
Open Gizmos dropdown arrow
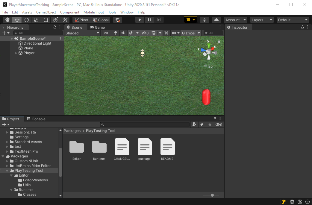pyautogui.click(x=199, y=33)
